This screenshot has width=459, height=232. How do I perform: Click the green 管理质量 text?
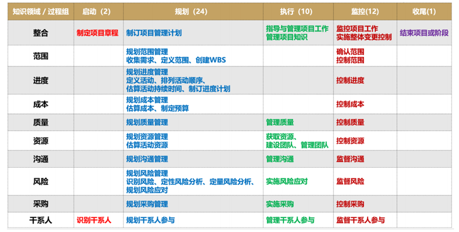[280, 122]
